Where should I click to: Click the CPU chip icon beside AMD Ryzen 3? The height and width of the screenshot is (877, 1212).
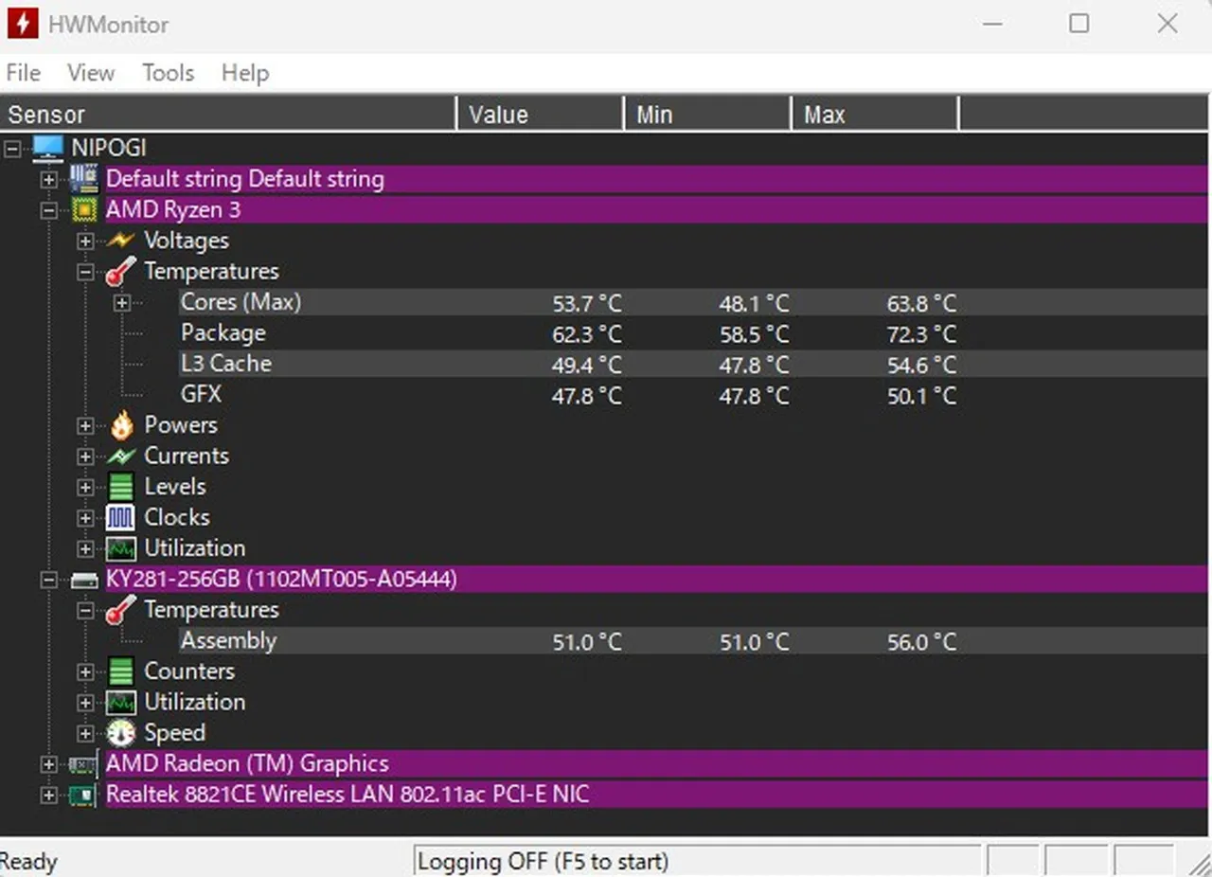coord(84,210)
